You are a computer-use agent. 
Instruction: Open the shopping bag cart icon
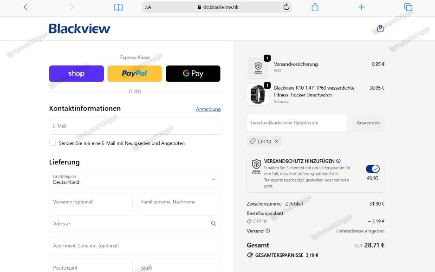click(x=380, y=28)
